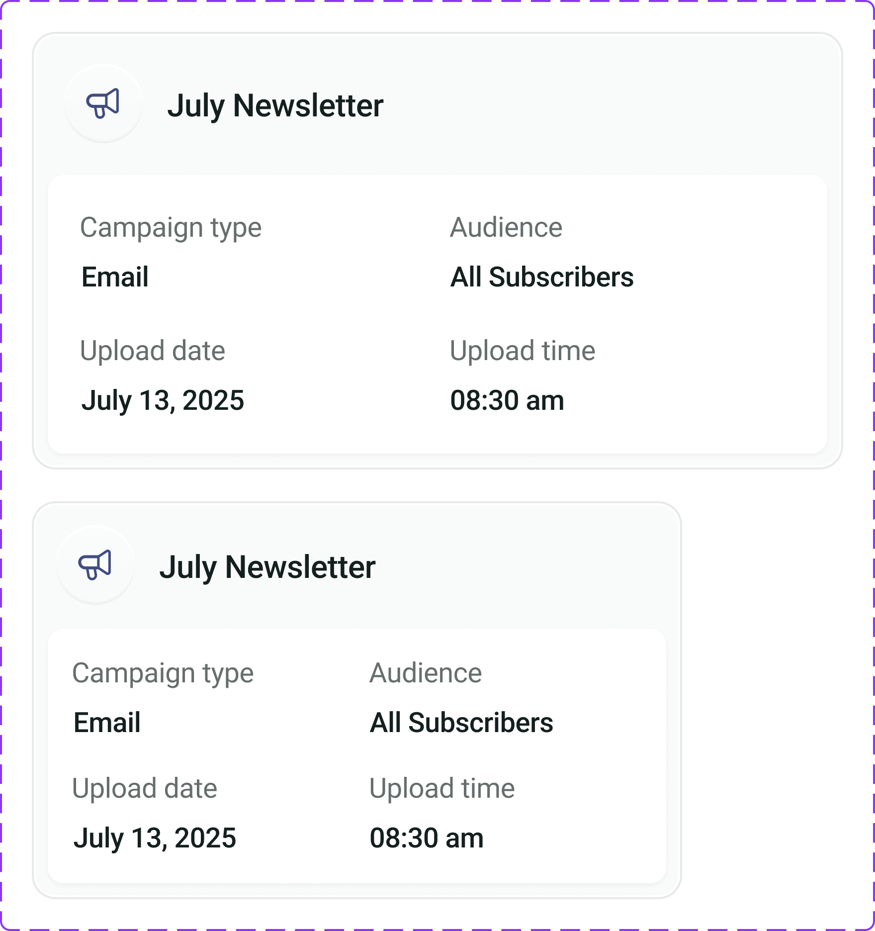875x931 pixels.
Task: Click the 08:30 am time in the bottom card
Action: [427, 838]
